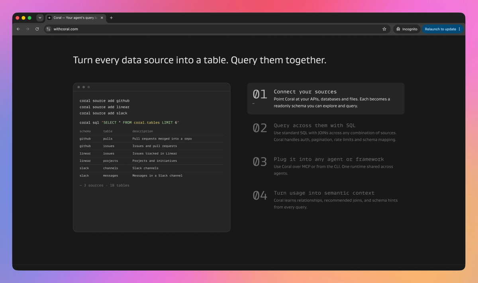Open a new tab with plus icon
The width and height of the screenshot is (478, 283).
click(111, 18)
